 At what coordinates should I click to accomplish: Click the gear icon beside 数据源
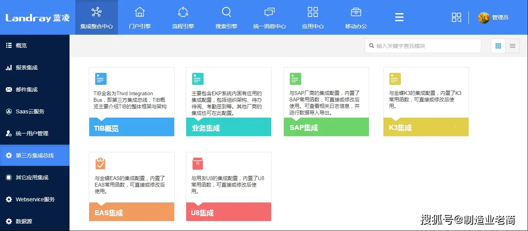point(9,221)
